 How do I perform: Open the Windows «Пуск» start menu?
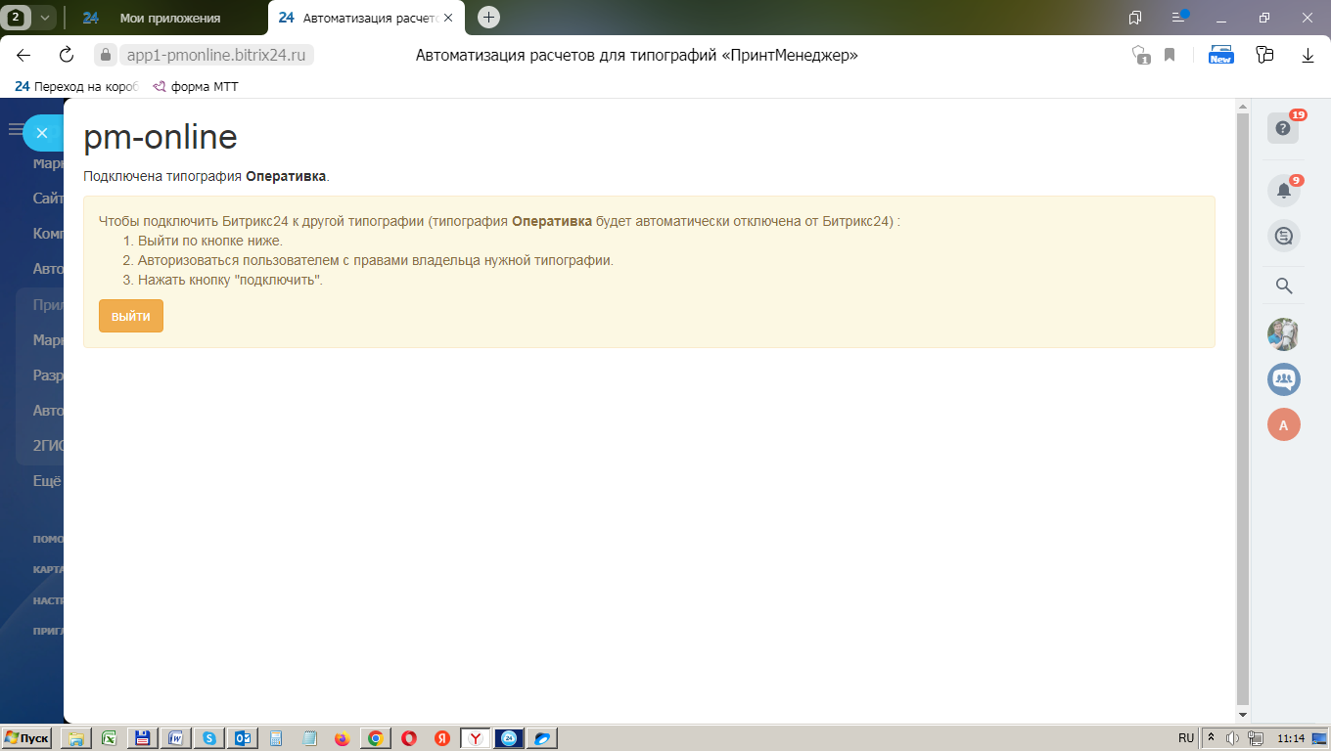click(x=27, y=738)
